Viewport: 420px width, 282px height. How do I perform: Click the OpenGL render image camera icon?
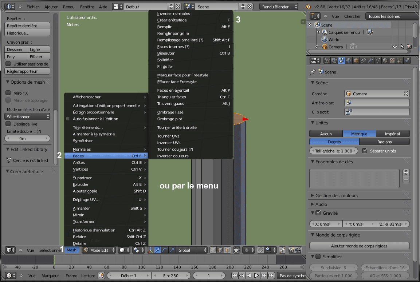click(x=291, y=250)
